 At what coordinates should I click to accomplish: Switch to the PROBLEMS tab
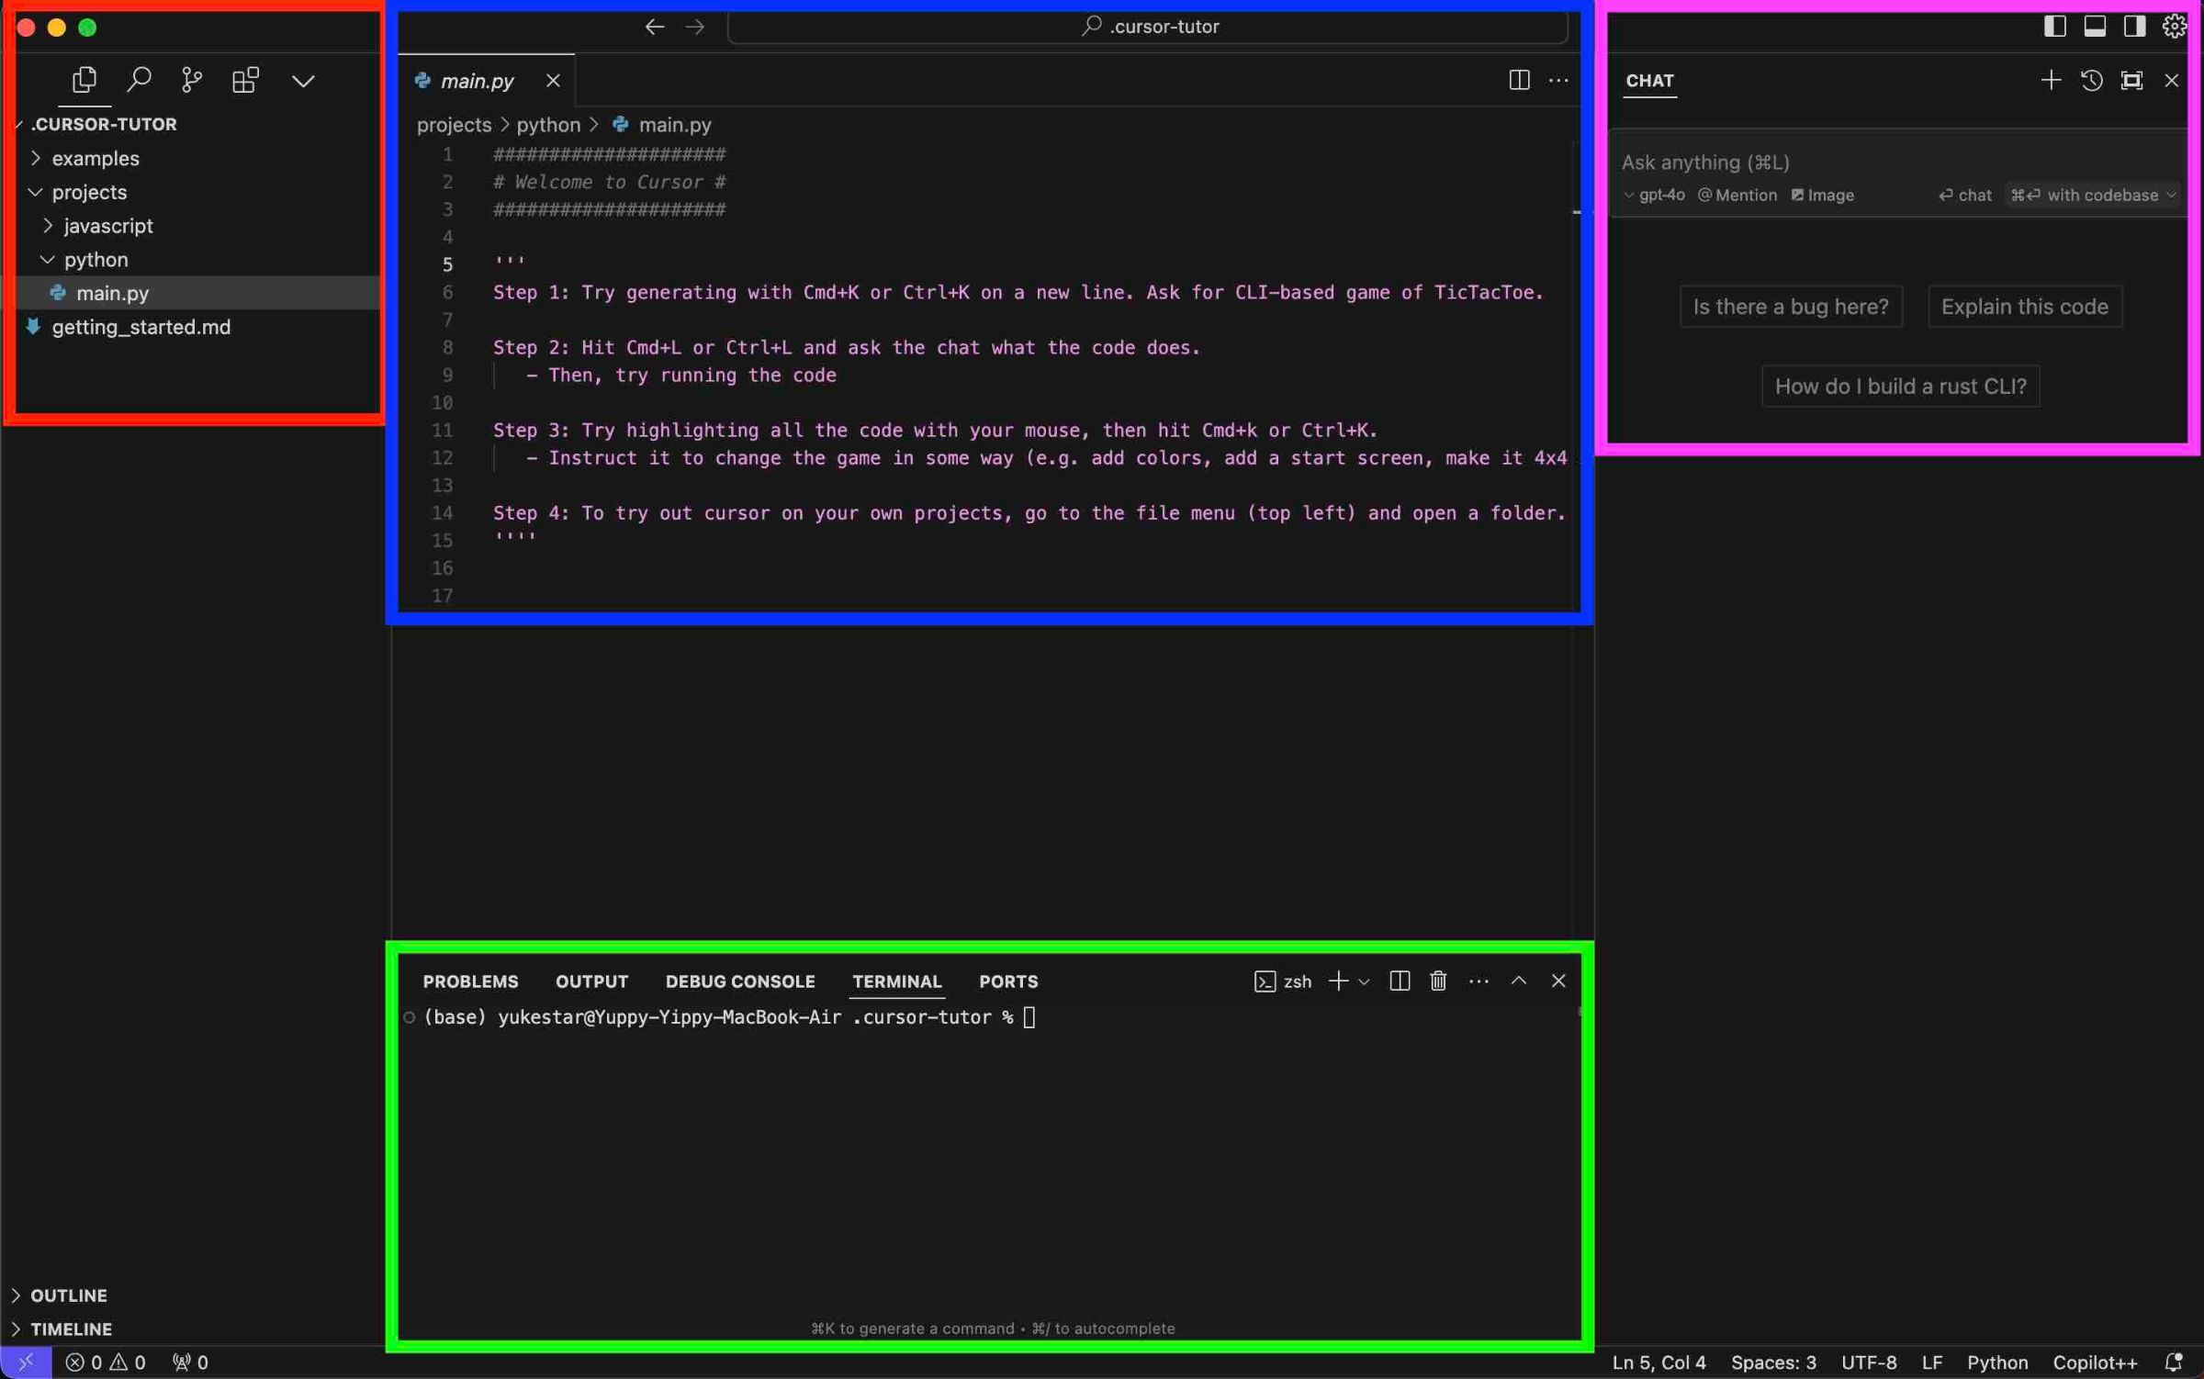(470, 981)
